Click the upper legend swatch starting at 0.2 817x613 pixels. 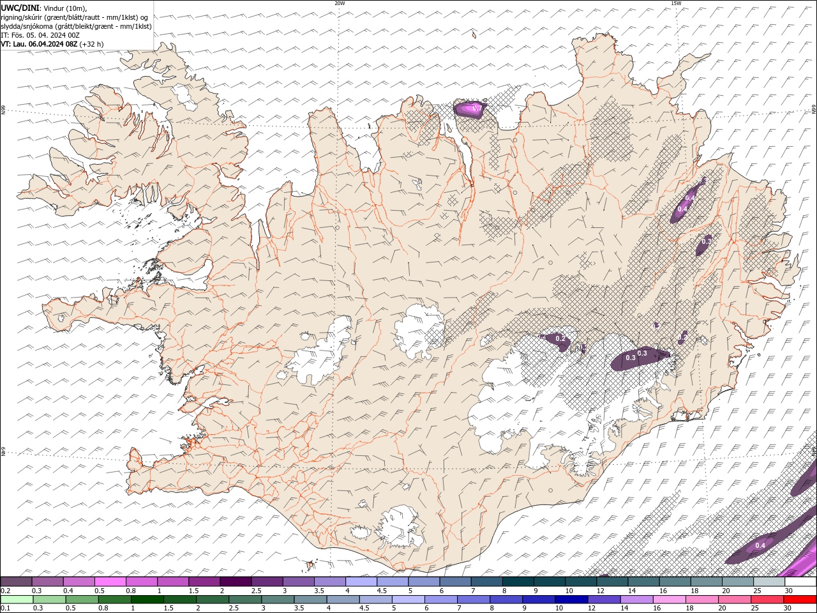tap(16, 582)
